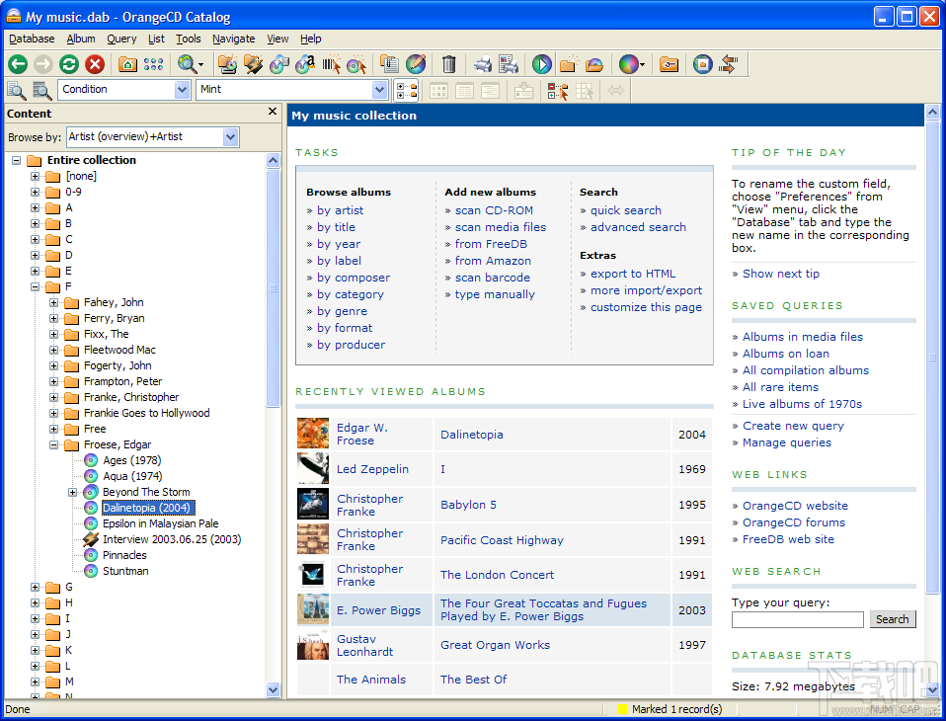Click the Amazon lookup toolbar icon
The image size is (946, 721).
click(305, 64)
